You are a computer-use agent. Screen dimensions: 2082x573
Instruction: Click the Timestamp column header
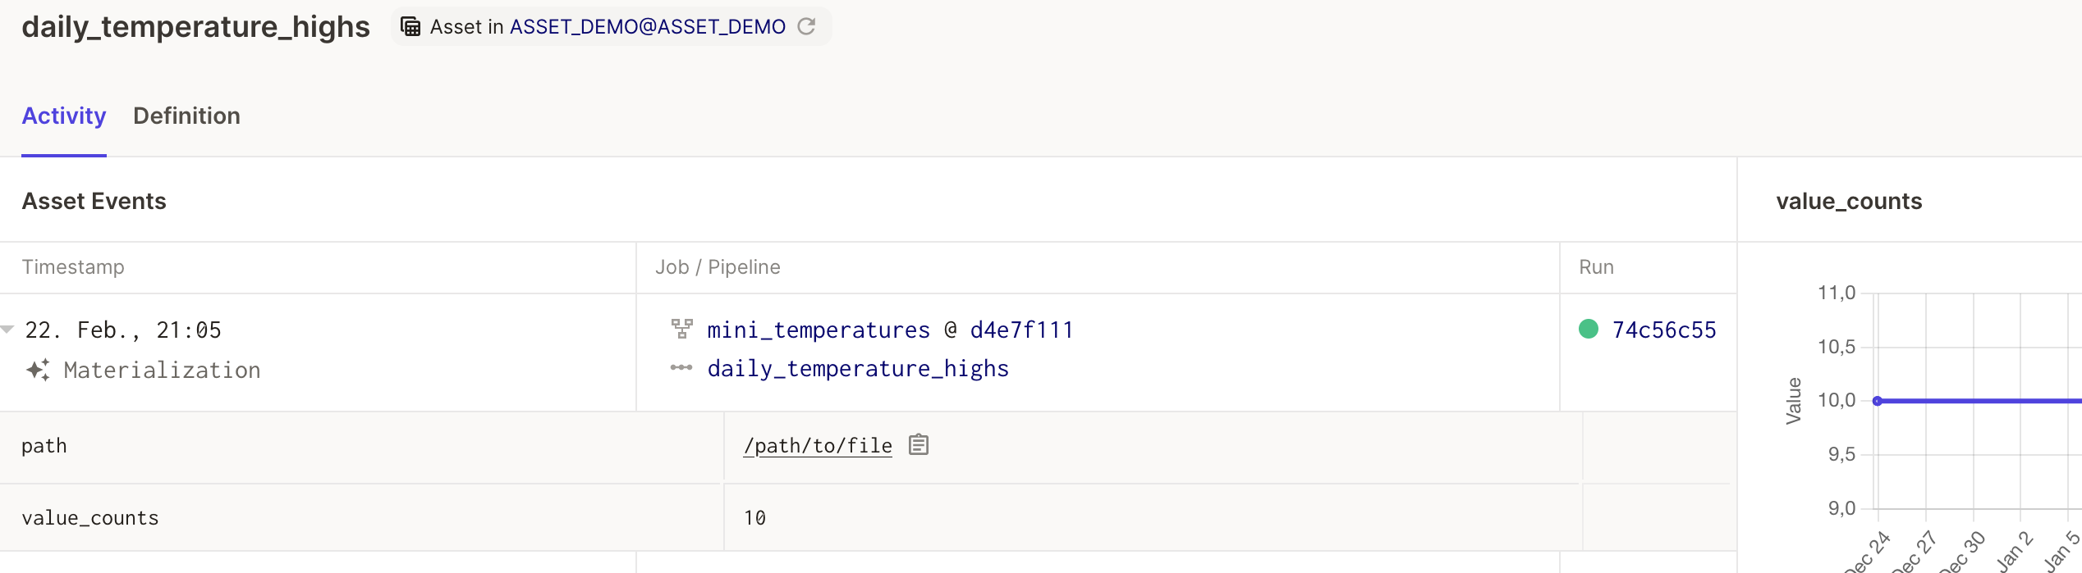[x=73, y=267]
